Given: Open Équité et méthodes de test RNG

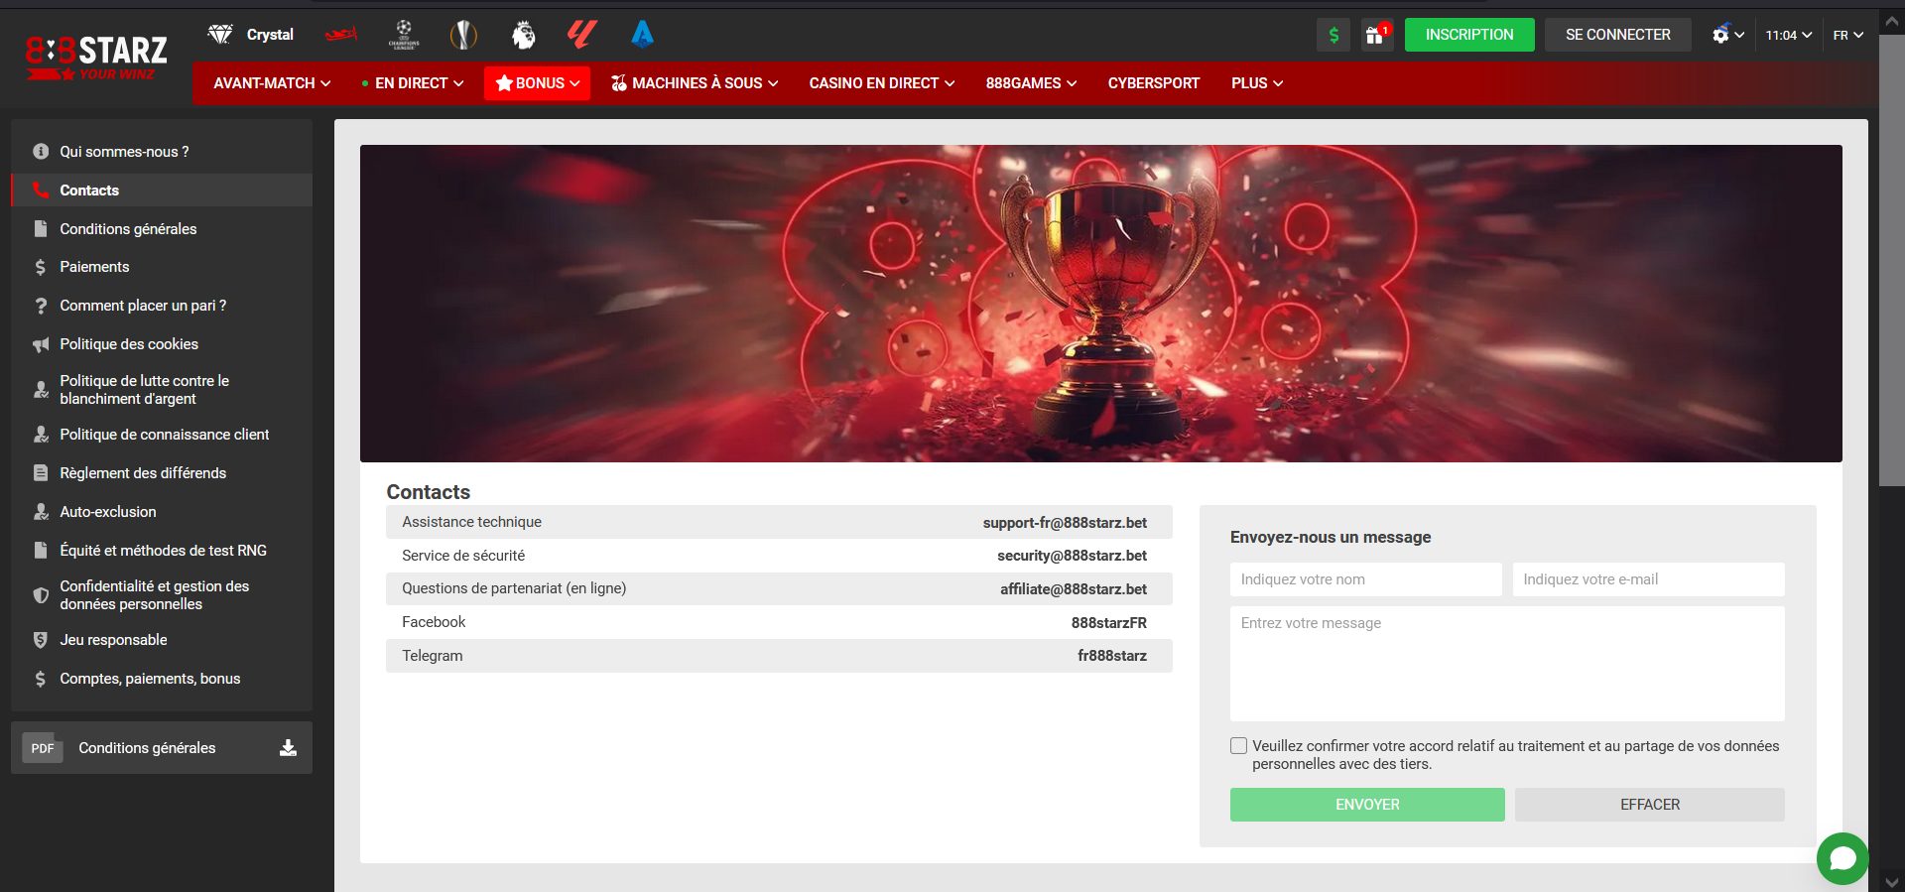Looking at the screenshot, I should 162,551.
